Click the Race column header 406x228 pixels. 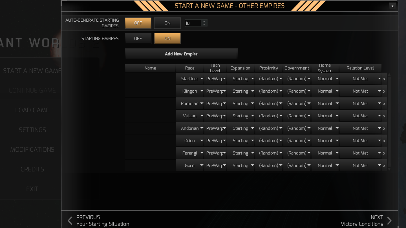[x=190, y=68]
